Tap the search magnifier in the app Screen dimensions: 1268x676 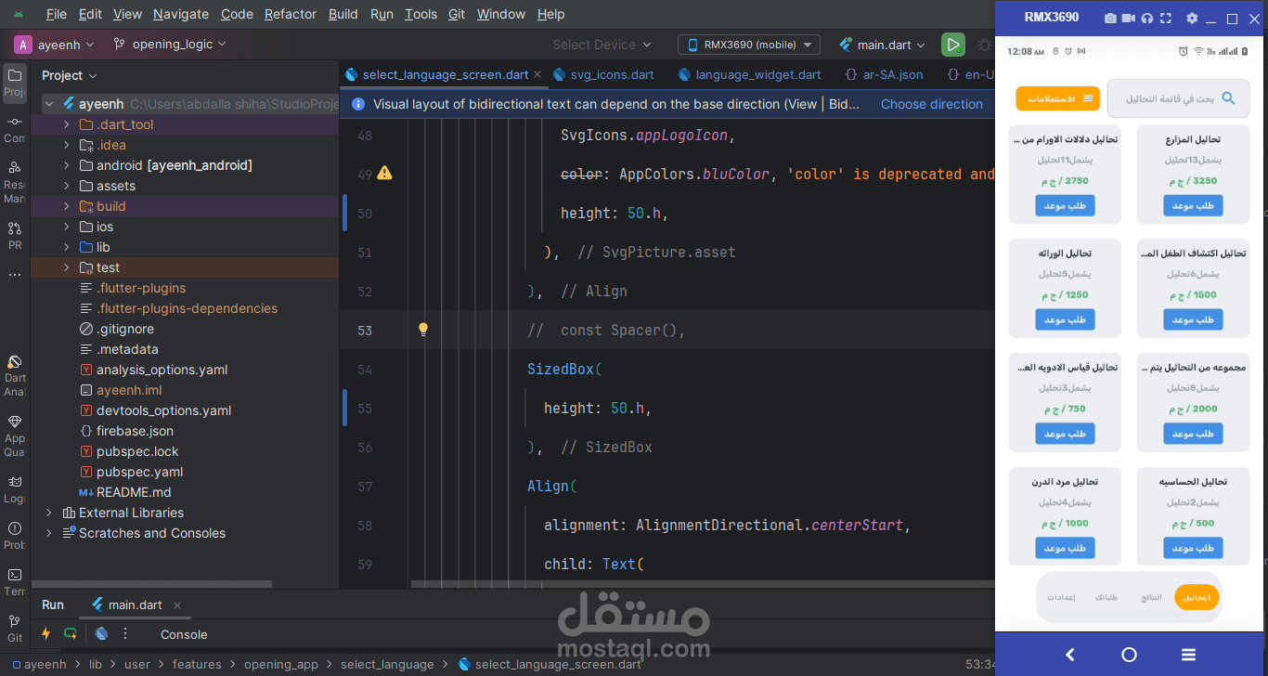[1228, 98]
